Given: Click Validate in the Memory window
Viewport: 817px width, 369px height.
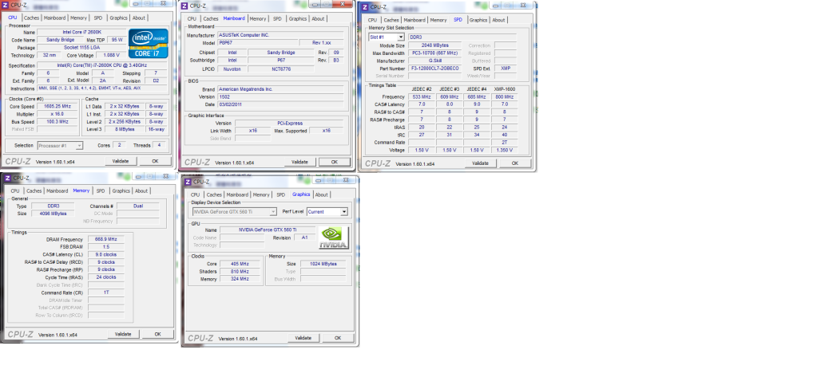Looking at the screenshot, I should pyautogui.click(x=124, y=334).
